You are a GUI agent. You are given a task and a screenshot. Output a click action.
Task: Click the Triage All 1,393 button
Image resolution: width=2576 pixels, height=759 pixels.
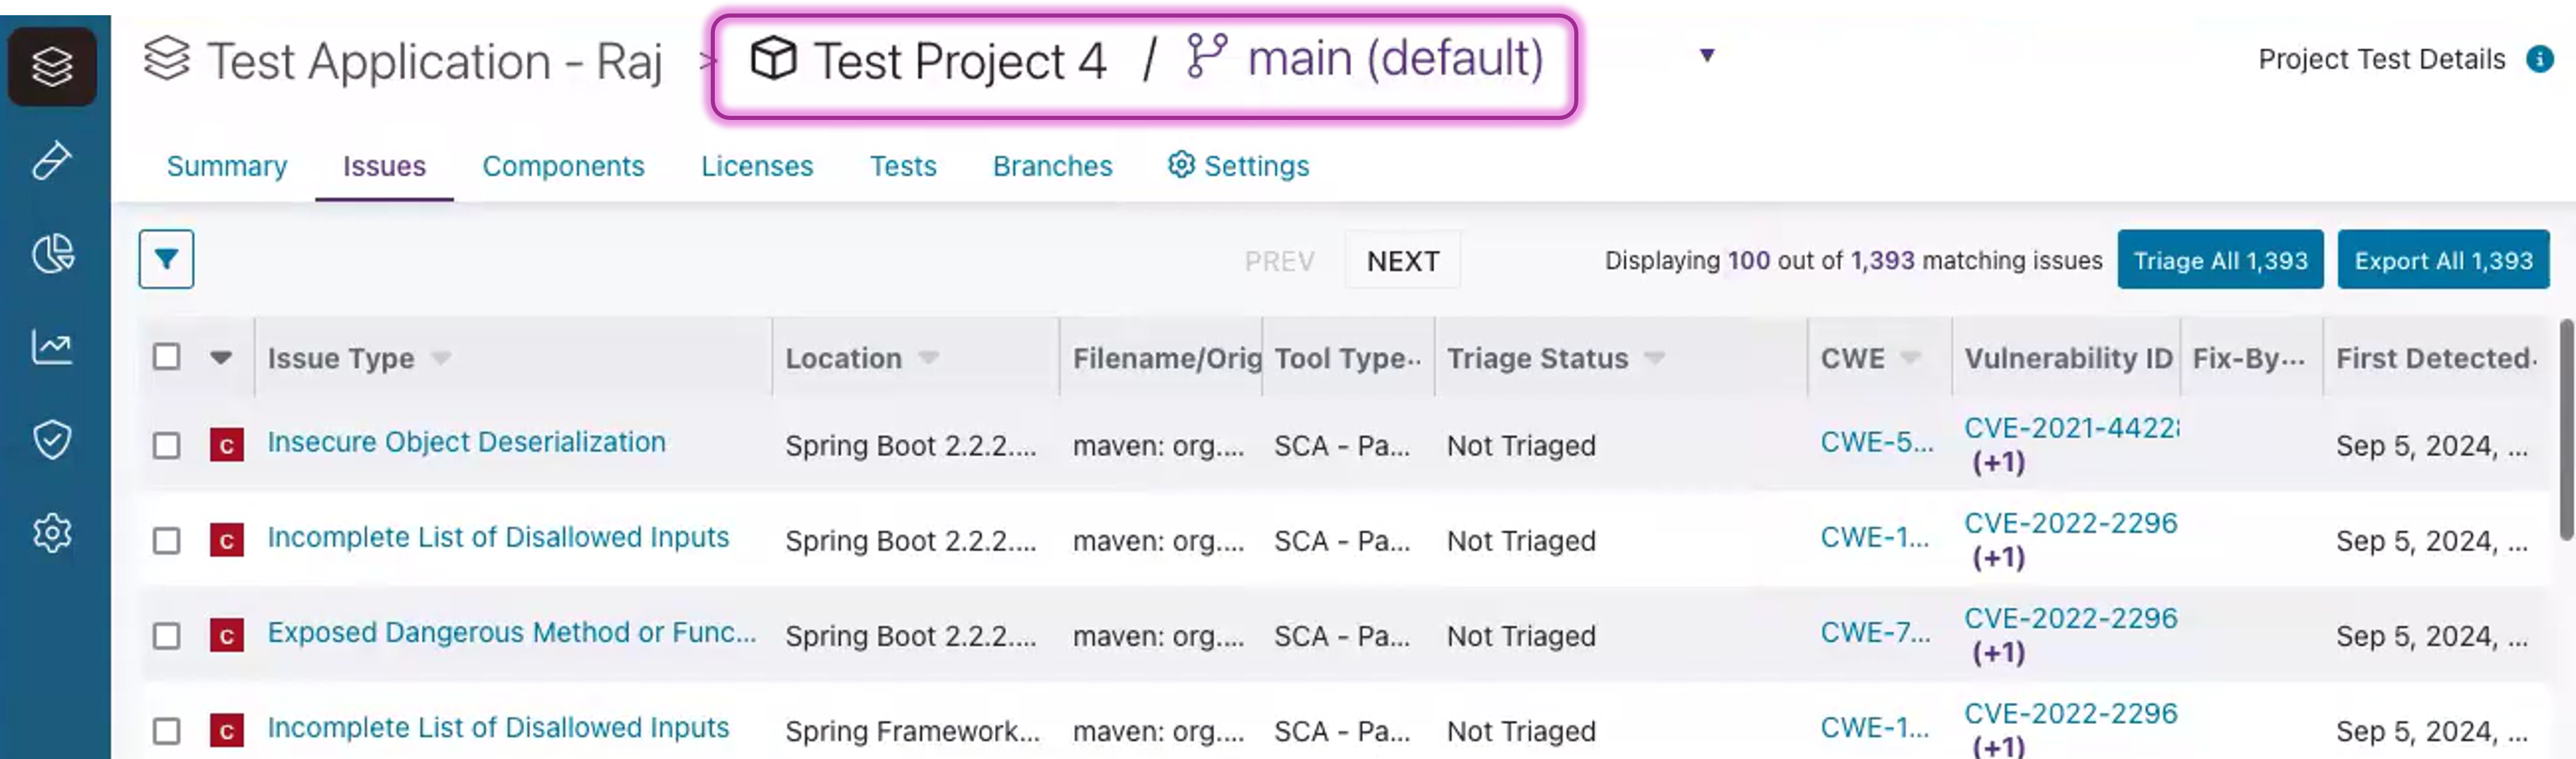point(2219,260)
